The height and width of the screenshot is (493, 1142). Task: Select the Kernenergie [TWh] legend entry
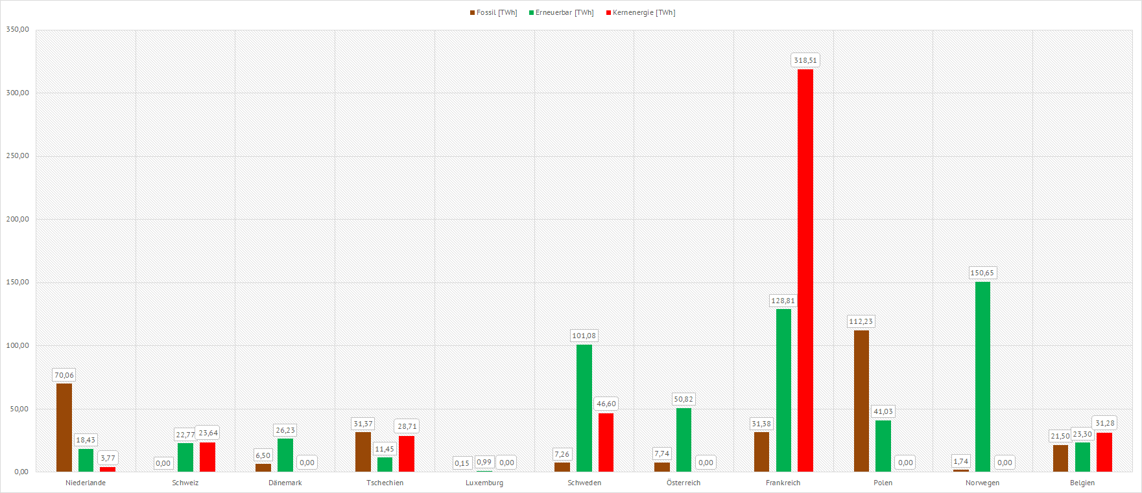click(x=641, y=13)
